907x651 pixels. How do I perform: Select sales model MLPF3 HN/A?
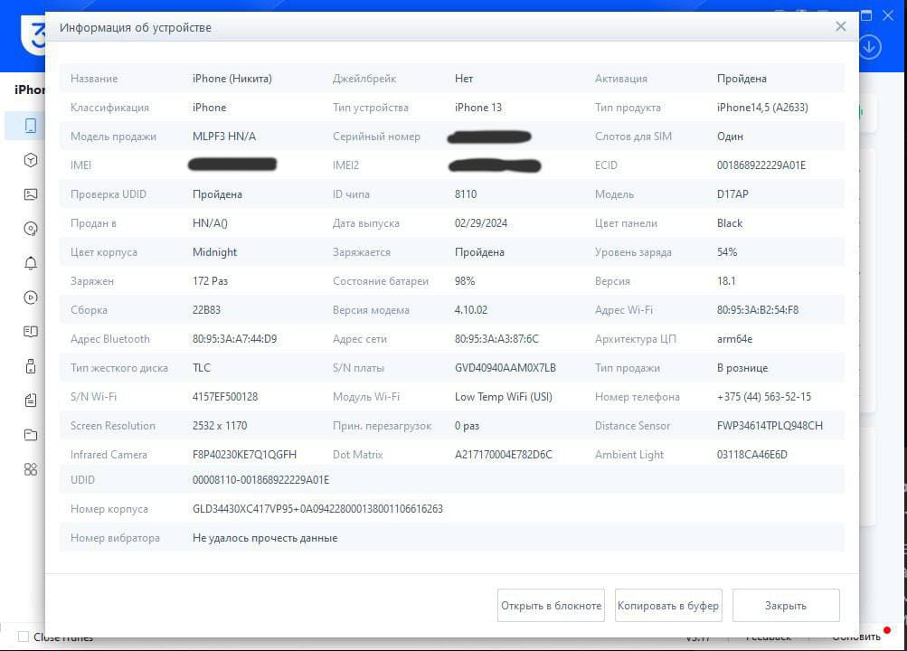coord(224,137)
